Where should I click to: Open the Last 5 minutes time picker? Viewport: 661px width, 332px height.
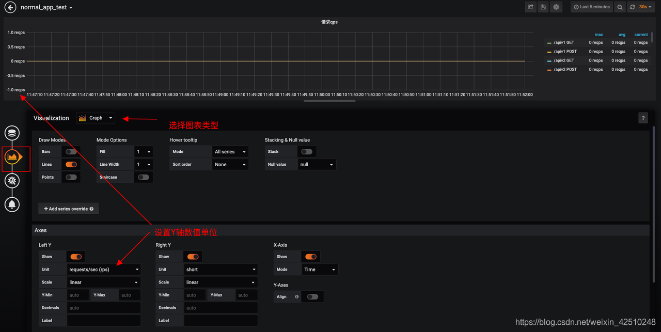tap(592, 7)
